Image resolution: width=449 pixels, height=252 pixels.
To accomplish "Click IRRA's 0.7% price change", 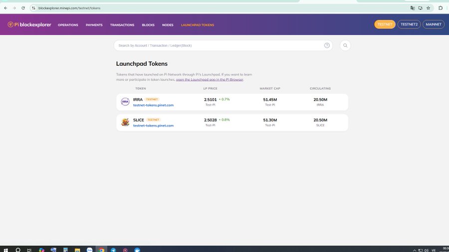I will (224, 100).
